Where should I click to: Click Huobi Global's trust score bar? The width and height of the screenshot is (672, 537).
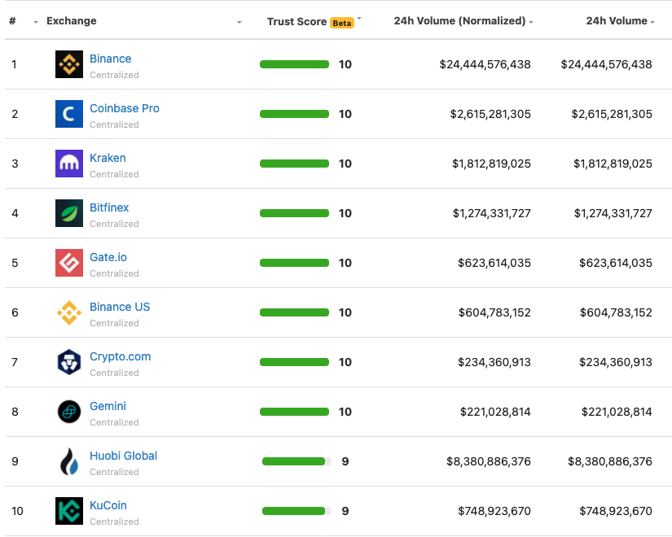pos(296,461)
